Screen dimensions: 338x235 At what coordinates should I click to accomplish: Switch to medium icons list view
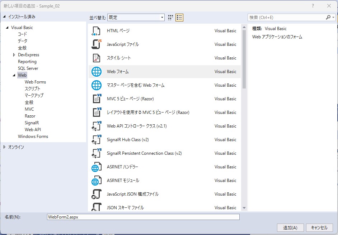point(179,18)
